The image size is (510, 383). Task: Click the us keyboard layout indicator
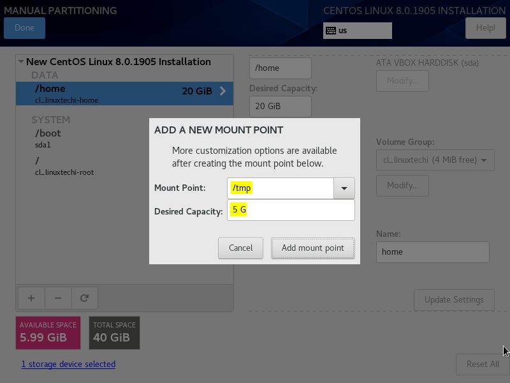pyautogui.click(x=358, y=31)
